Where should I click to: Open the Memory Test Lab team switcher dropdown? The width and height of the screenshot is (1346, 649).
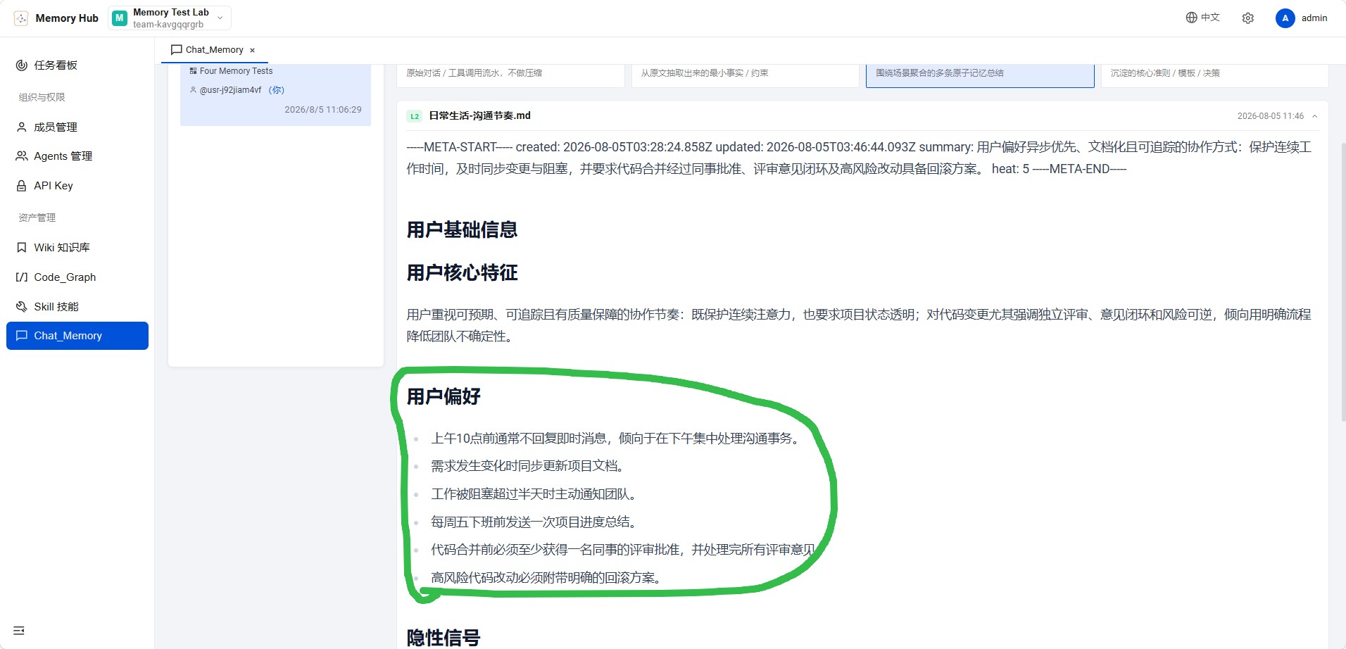(x=170, y=18)
